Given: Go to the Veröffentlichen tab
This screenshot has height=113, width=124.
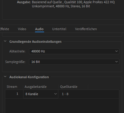Looking at the screenshot, I should click(x=86, y=29).
